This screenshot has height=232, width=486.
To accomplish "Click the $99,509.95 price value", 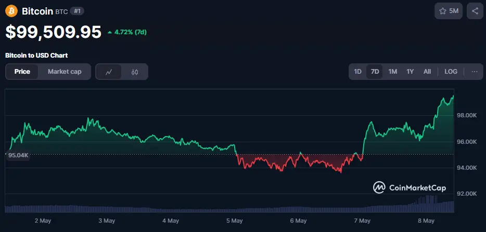I will [53, 32].
